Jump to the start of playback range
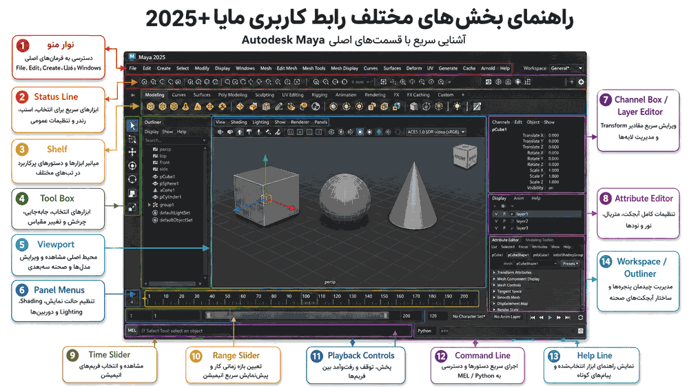Image resolution: width=689 pixels, height=388 pixels. pos(533,317)
